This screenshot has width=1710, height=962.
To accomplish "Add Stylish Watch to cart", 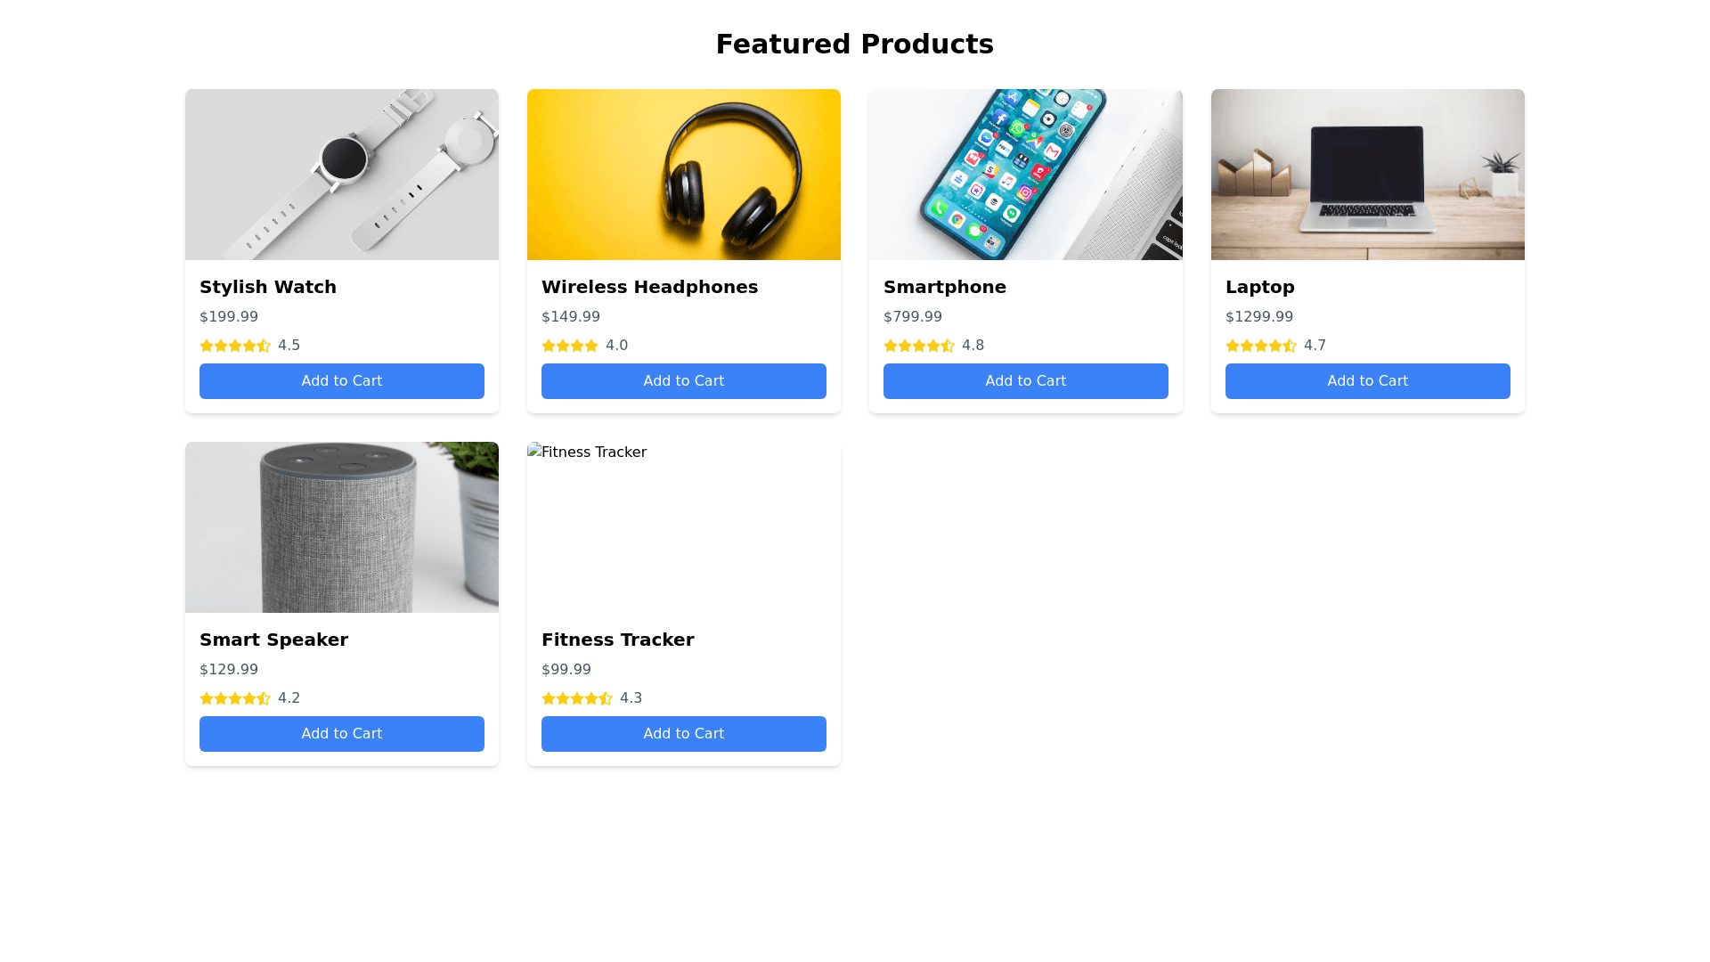I will (x=342, y=381).
